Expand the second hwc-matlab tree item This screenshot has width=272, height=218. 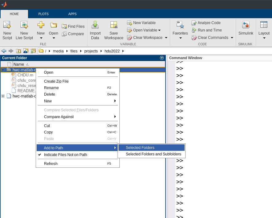tap(3, 96)
